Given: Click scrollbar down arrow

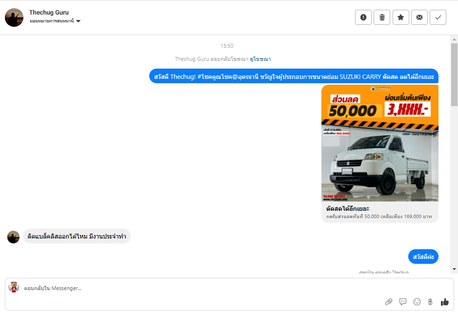Looking at the screenshot, I should click(x=454, y=269).
